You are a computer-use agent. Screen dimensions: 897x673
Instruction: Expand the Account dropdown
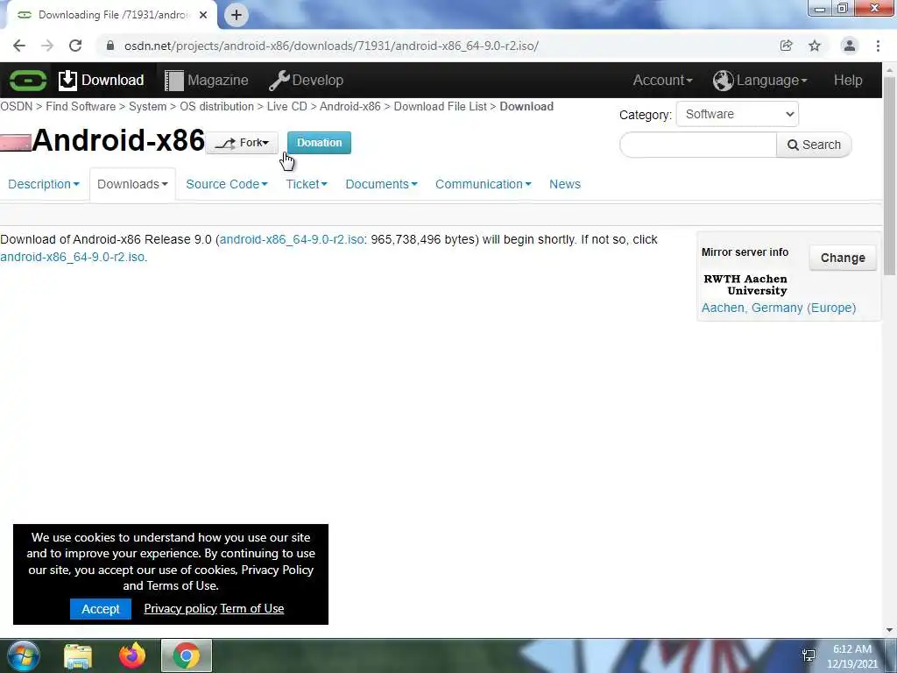[x=662, y=80]
